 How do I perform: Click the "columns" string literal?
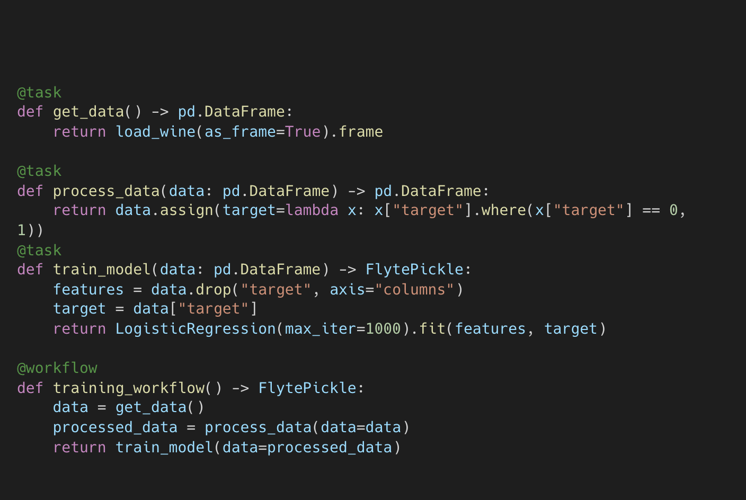tap(419, 290)
